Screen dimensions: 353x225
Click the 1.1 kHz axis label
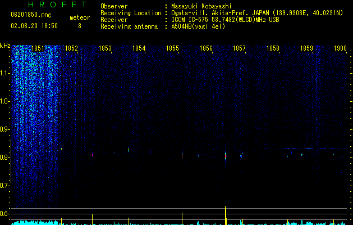(x=5, y=73)
